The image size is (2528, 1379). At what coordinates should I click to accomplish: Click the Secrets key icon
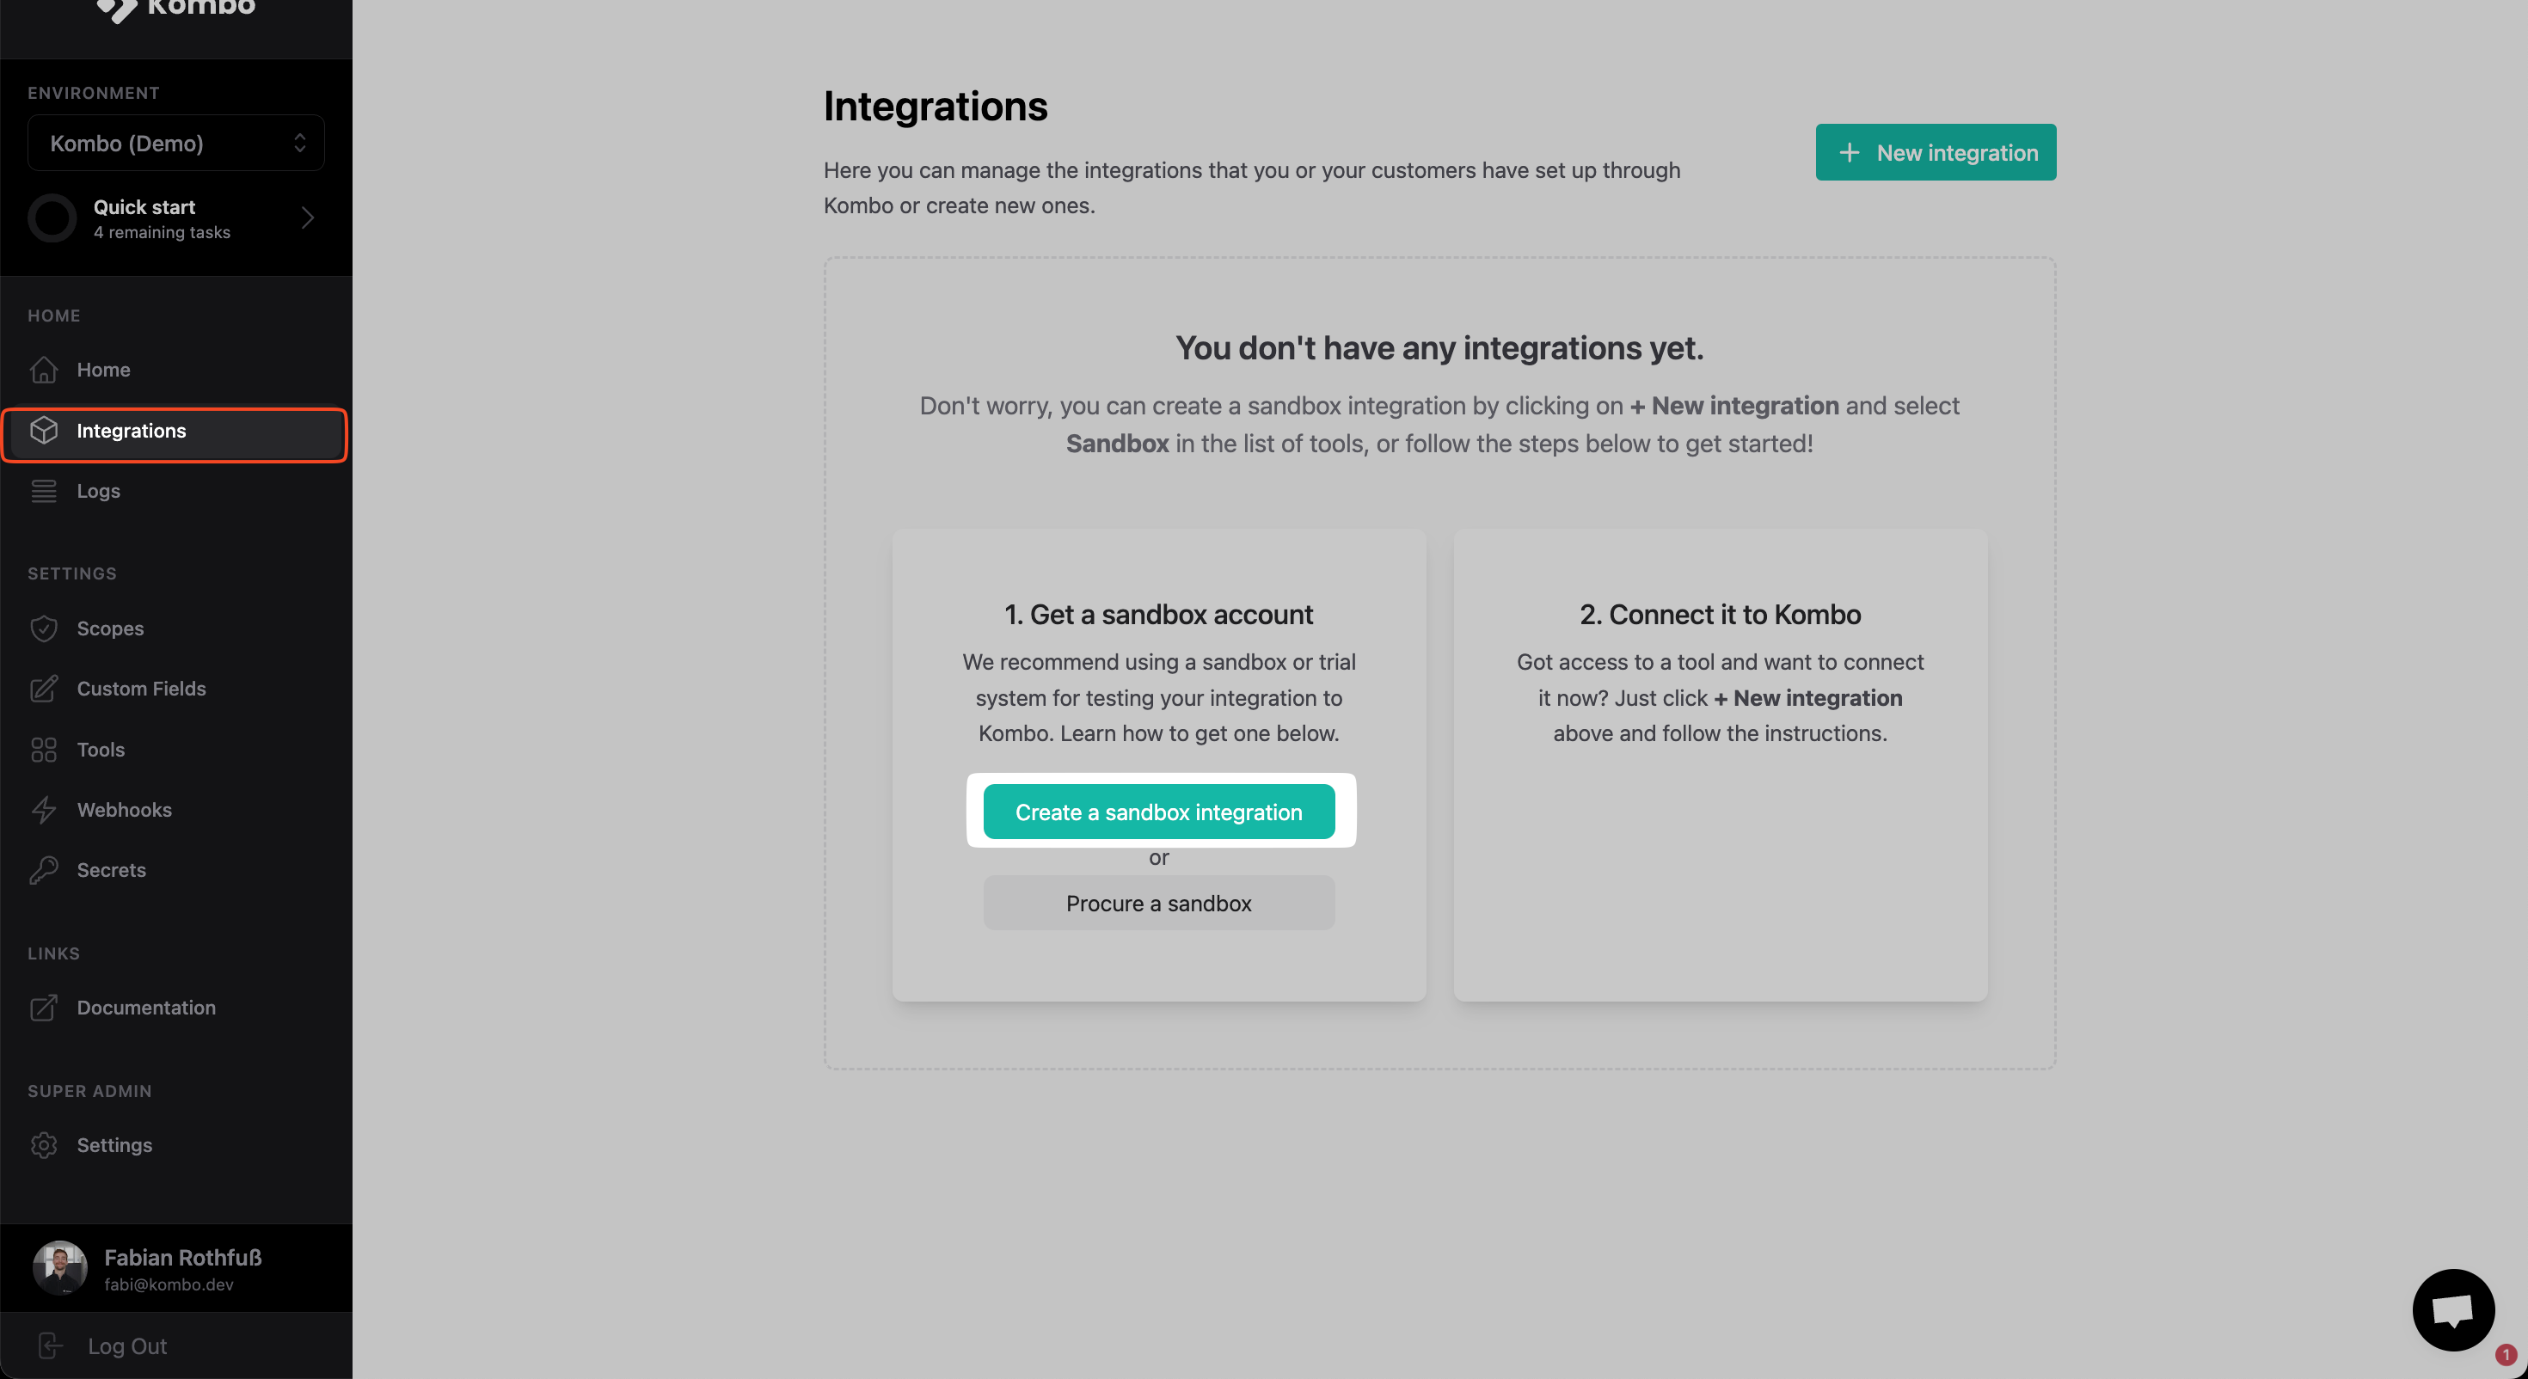pyautogui.click(x=44, y=871)
